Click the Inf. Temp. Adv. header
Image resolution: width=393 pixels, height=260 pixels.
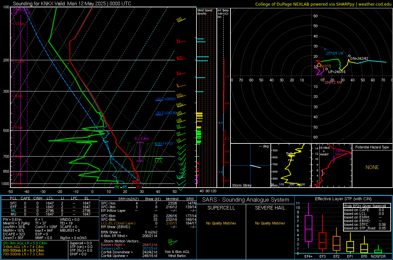[x=223, y=14]
